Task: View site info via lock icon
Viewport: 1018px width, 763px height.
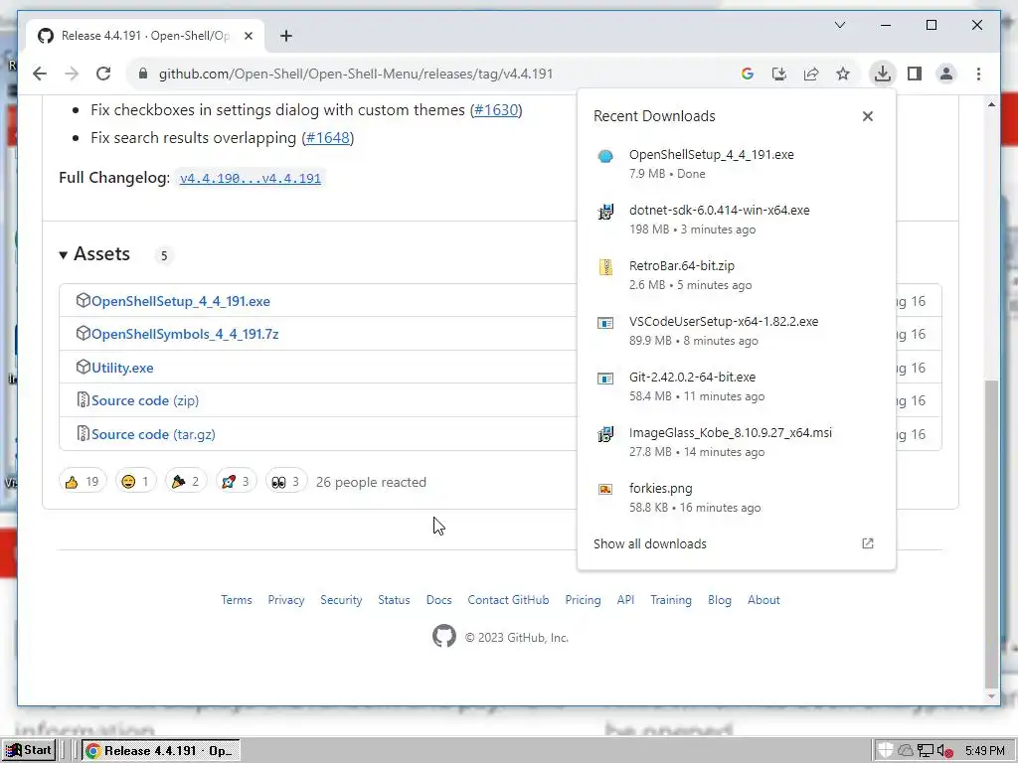Action: 143,74
